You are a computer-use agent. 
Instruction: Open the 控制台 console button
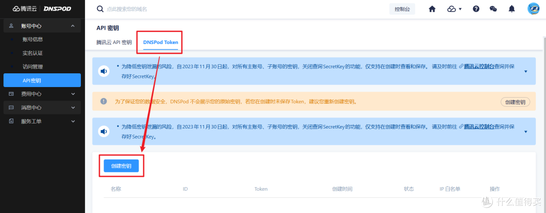(402, 10)
